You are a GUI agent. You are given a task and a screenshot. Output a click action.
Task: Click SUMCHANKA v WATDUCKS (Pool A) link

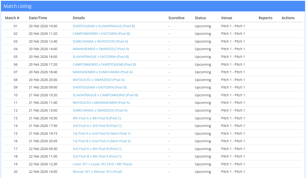point(100,41)
